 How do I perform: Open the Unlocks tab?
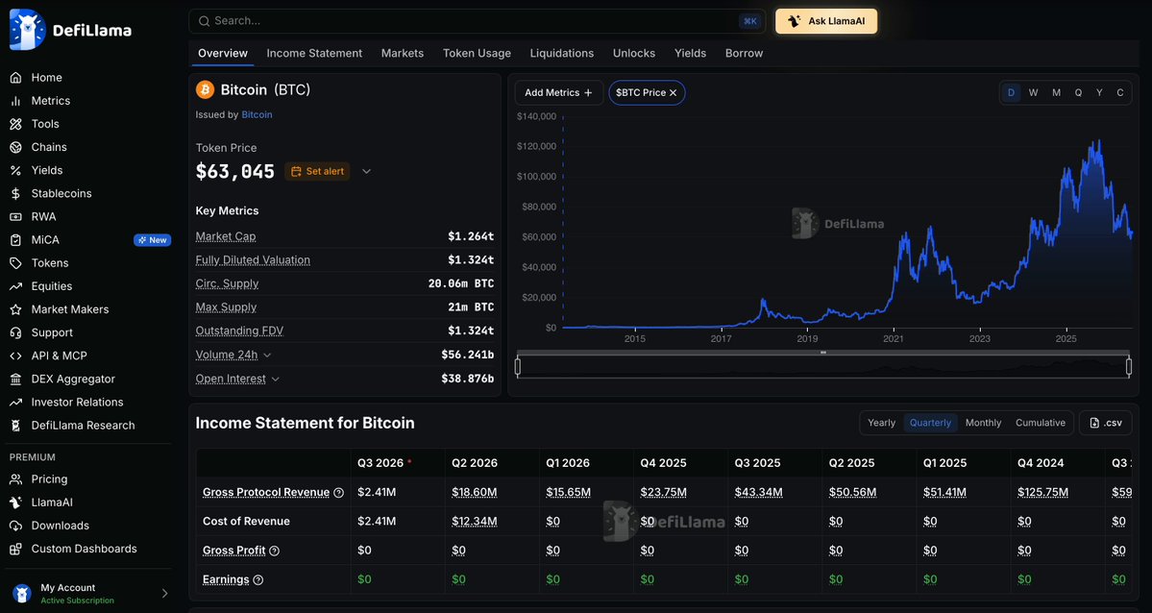click(x=634, y=53)
